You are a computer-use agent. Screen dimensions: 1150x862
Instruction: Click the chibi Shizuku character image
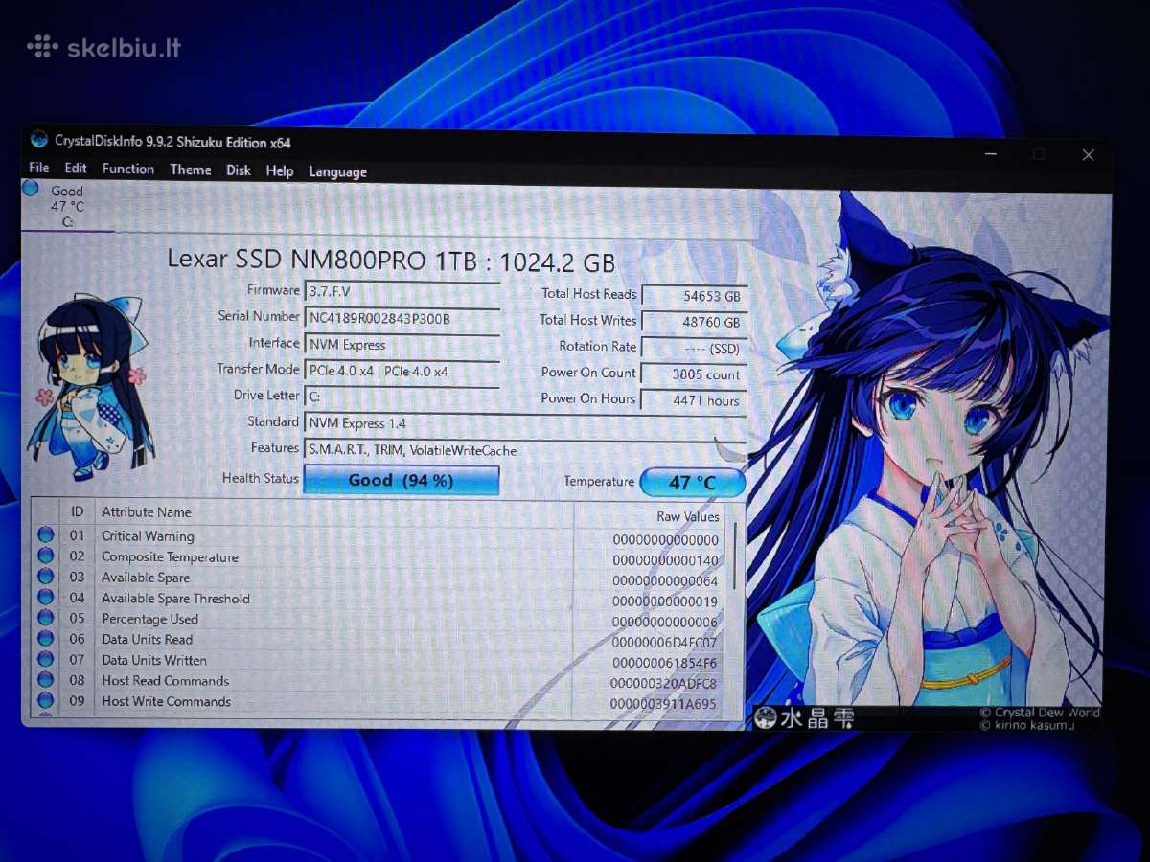tap(92, 385)
